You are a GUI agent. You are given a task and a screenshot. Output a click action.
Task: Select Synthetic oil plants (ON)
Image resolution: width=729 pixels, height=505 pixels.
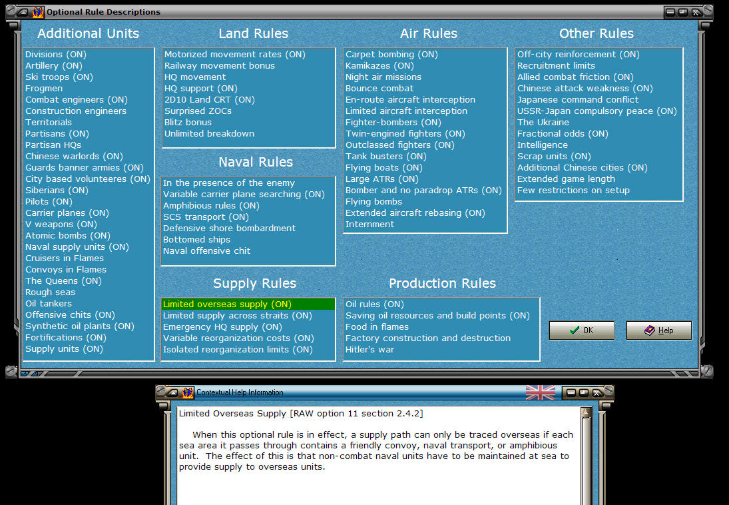(x=79, y=326)
